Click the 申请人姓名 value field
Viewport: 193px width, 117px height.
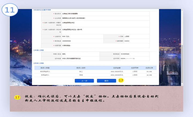click(x=80, y=54)
